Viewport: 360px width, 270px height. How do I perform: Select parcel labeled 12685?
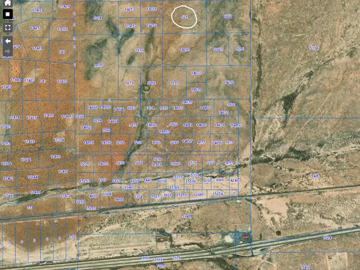(198, 195)
